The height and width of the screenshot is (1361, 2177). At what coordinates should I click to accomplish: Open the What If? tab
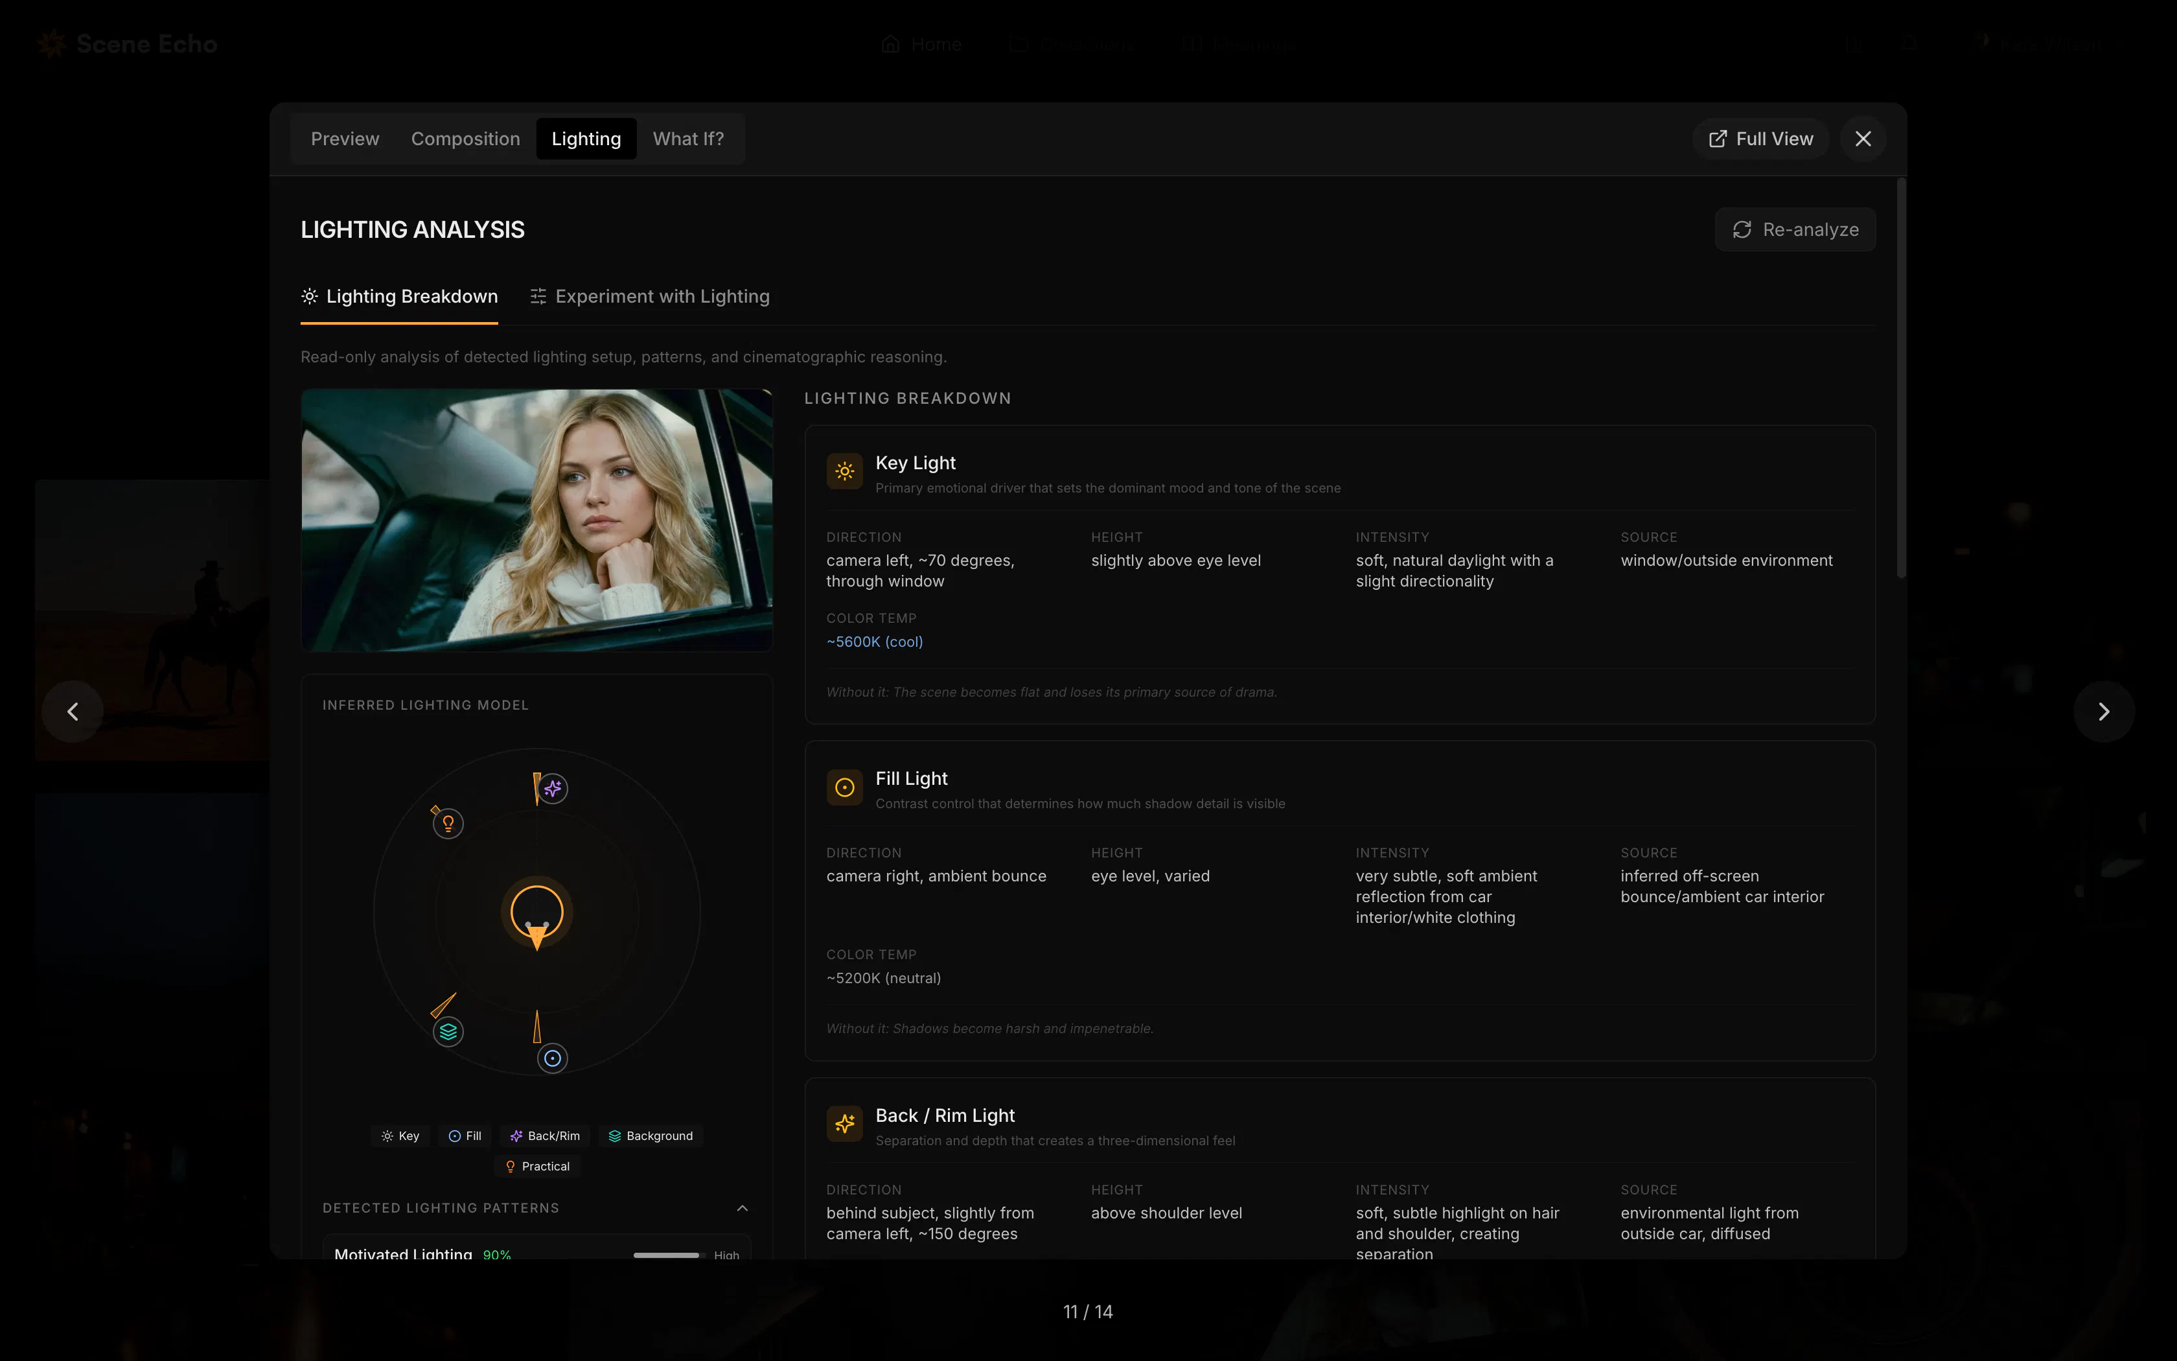tap(688, 139)
